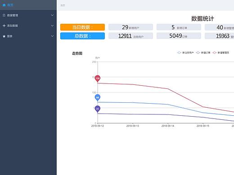Select the 数据管理 menu label
Viewport: 234px width, 175px height.
pyautogui.click(x=13, y=15)
